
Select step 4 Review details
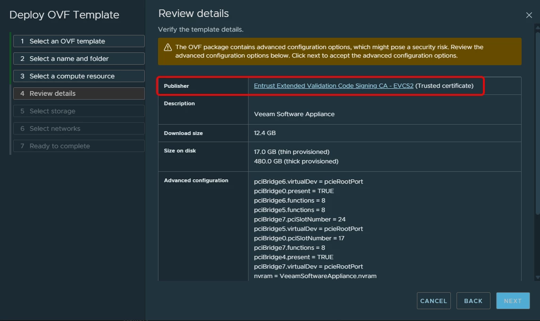(79, 93)
